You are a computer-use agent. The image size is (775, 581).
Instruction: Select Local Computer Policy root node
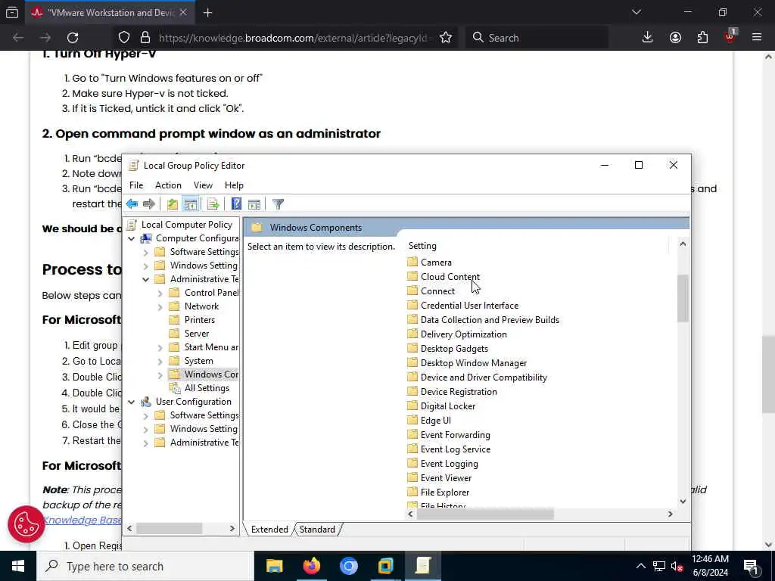(x=186, y=224)
